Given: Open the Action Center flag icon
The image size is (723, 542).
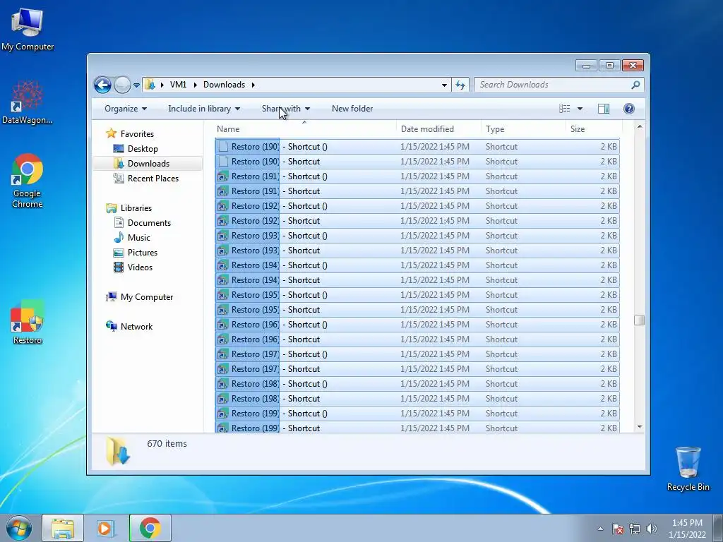Looking at the screenshot, I should pyautogui.click(x=618, y=529).
